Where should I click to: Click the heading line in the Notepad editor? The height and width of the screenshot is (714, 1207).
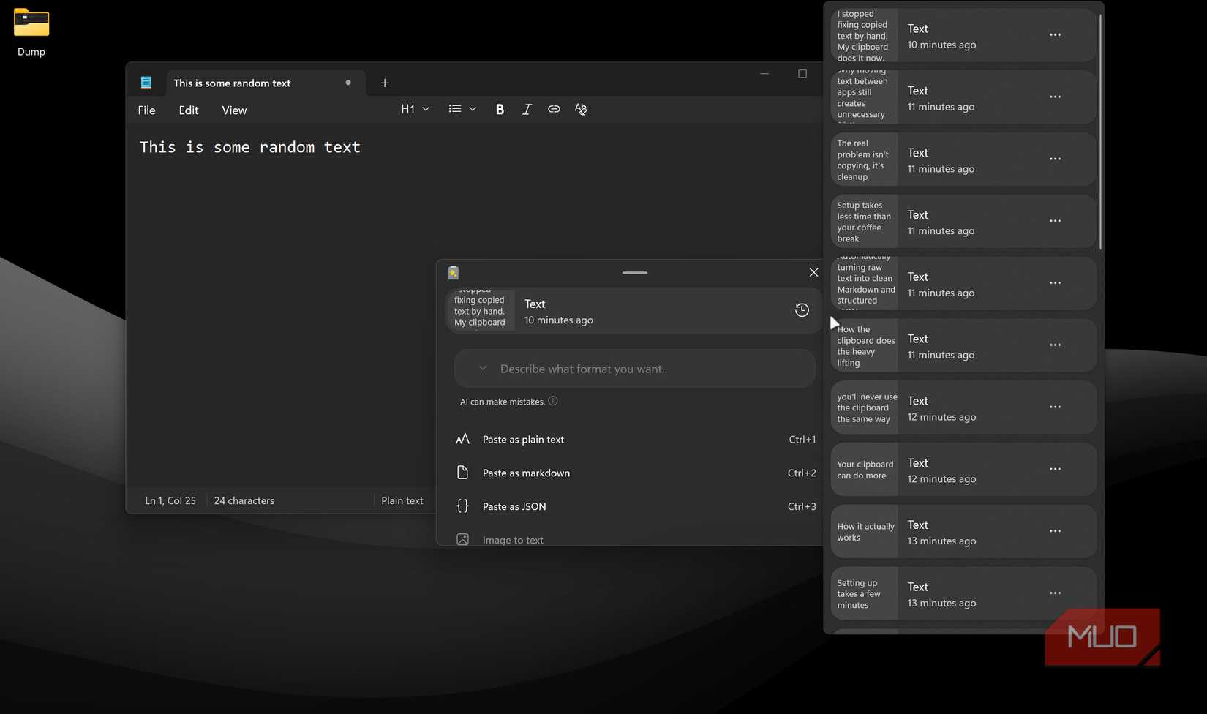point(250,147)
